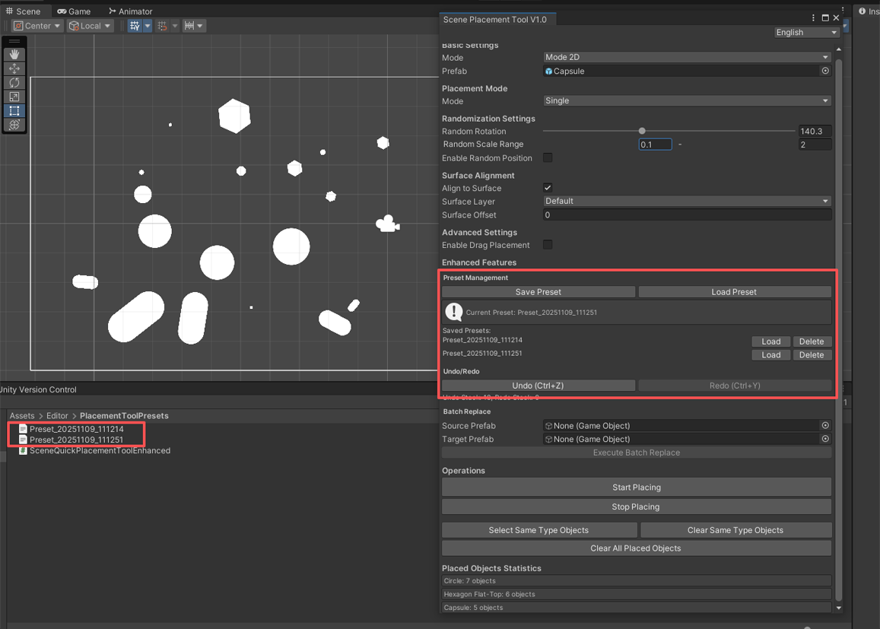Enable Drag Placement checkbox
Viewport: 880px width, 629px height.
coord(548,245)
